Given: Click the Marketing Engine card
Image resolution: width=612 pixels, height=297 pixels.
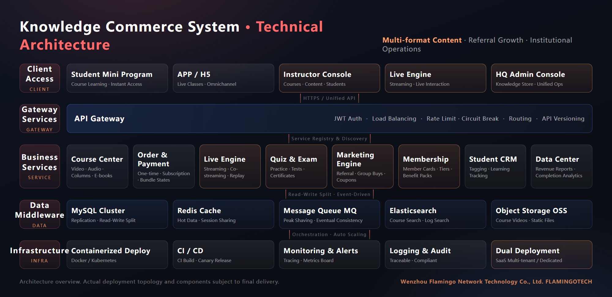Looking at the screenshot, I should pyautogui.click(x=363, y=166).
